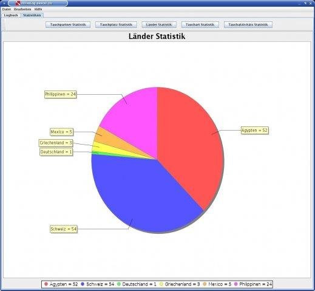Show Tauchpartner Statistik chart
This screenshot has width=315, height=291.
pyautogui.click(x=68, y=25)
